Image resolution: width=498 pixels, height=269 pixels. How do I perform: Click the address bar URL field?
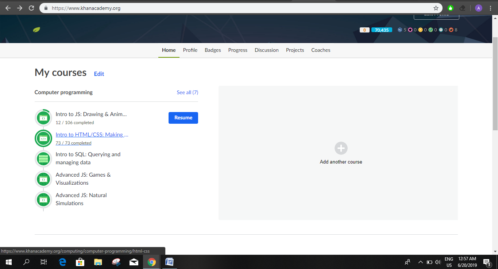pos(241,8)
